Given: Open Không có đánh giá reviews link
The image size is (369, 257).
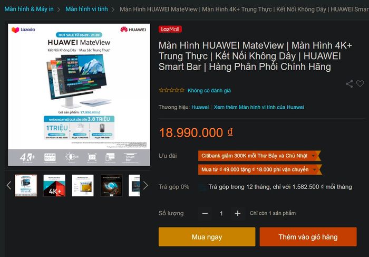Looking at the screenshot, I should point(209,90).
